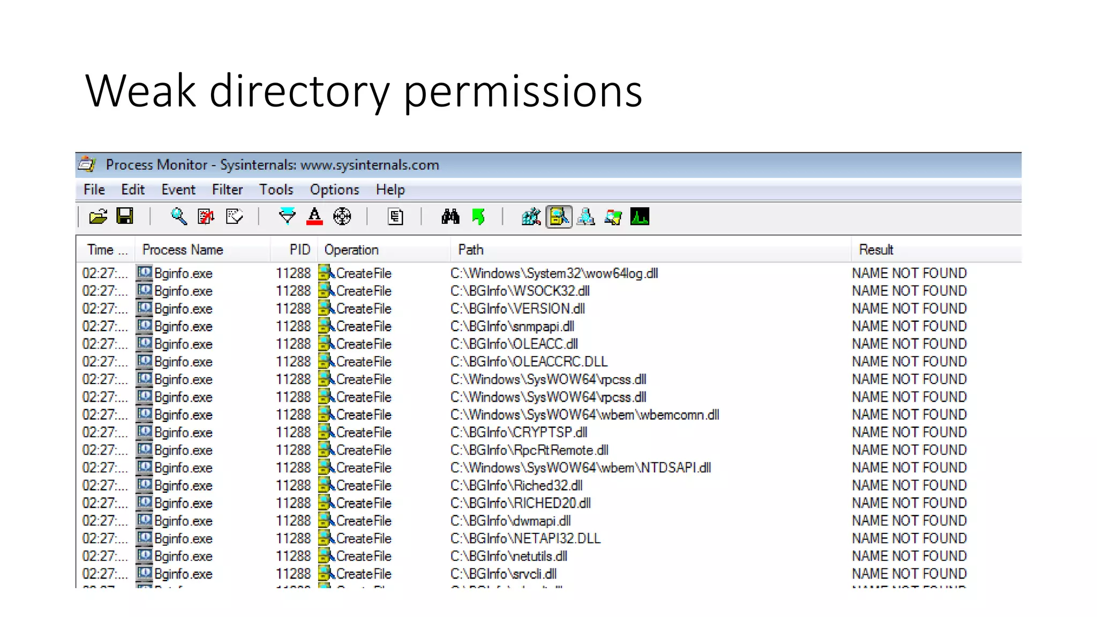The image size is (1097, 617).
Task: Click the time cell of the wow64log.dll row
Action: [105, 273]
